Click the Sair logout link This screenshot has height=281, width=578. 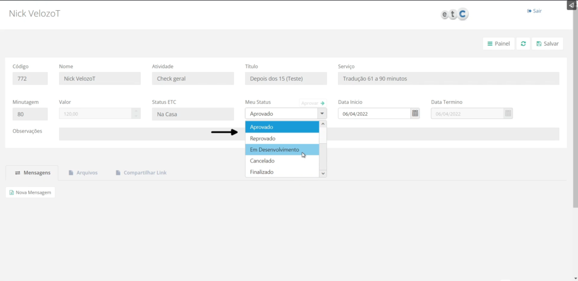[534, 11]
